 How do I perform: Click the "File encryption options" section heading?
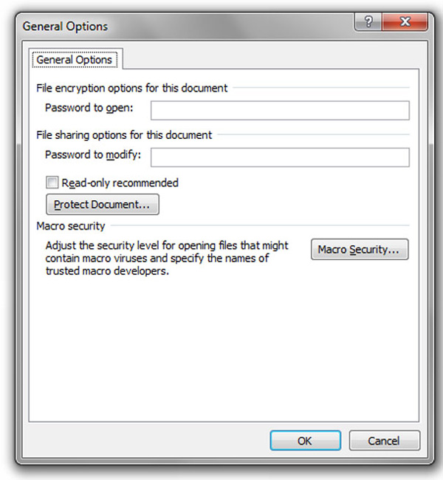131,88
